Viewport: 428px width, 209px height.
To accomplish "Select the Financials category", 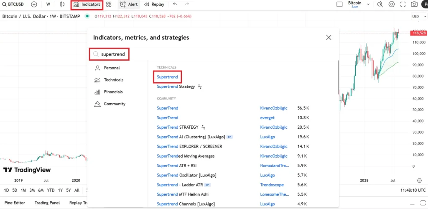I will click(108, 92).
